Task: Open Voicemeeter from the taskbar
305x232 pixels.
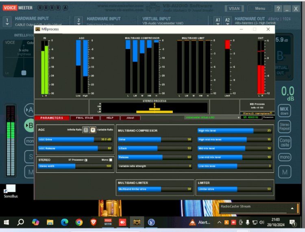Action: point(108,222)
